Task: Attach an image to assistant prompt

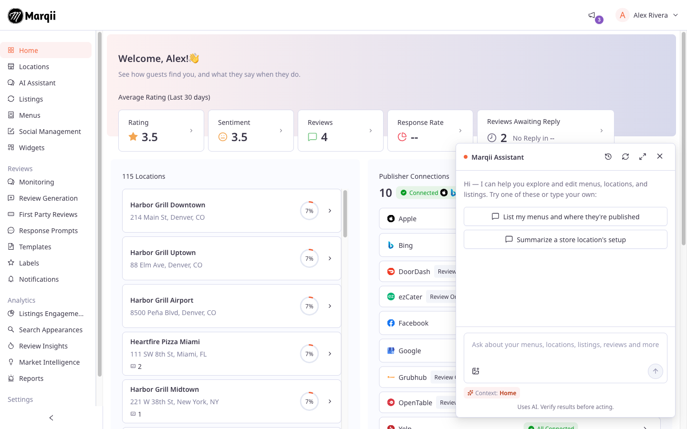Action: 476,371
